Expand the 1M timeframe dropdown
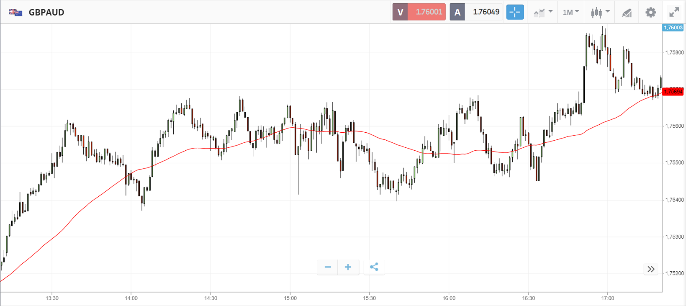 click(x=570, y=12)
